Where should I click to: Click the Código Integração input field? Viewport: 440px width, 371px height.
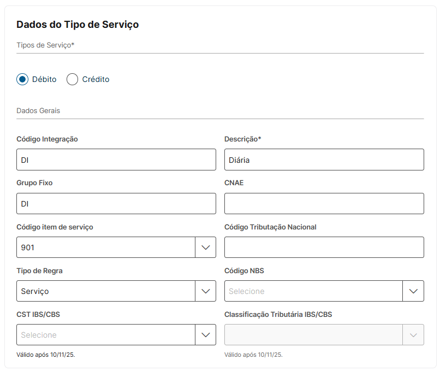click(116, 160)
